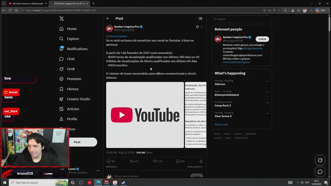Image resolution: width=331 pixels, height=186 pixels.
Task: Click the share icon on the post
Action: click(201, 161)
